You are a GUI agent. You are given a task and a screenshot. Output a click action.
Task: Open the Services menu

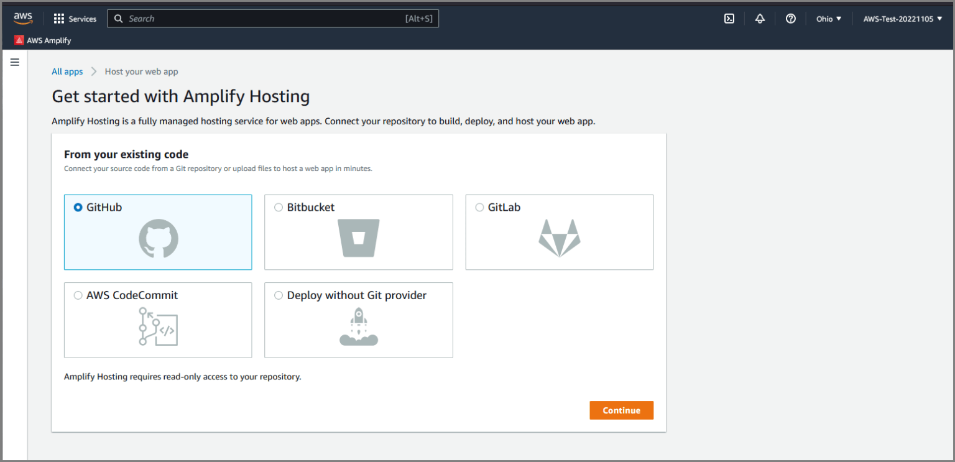pyautogui.click(x=75, y=19)
